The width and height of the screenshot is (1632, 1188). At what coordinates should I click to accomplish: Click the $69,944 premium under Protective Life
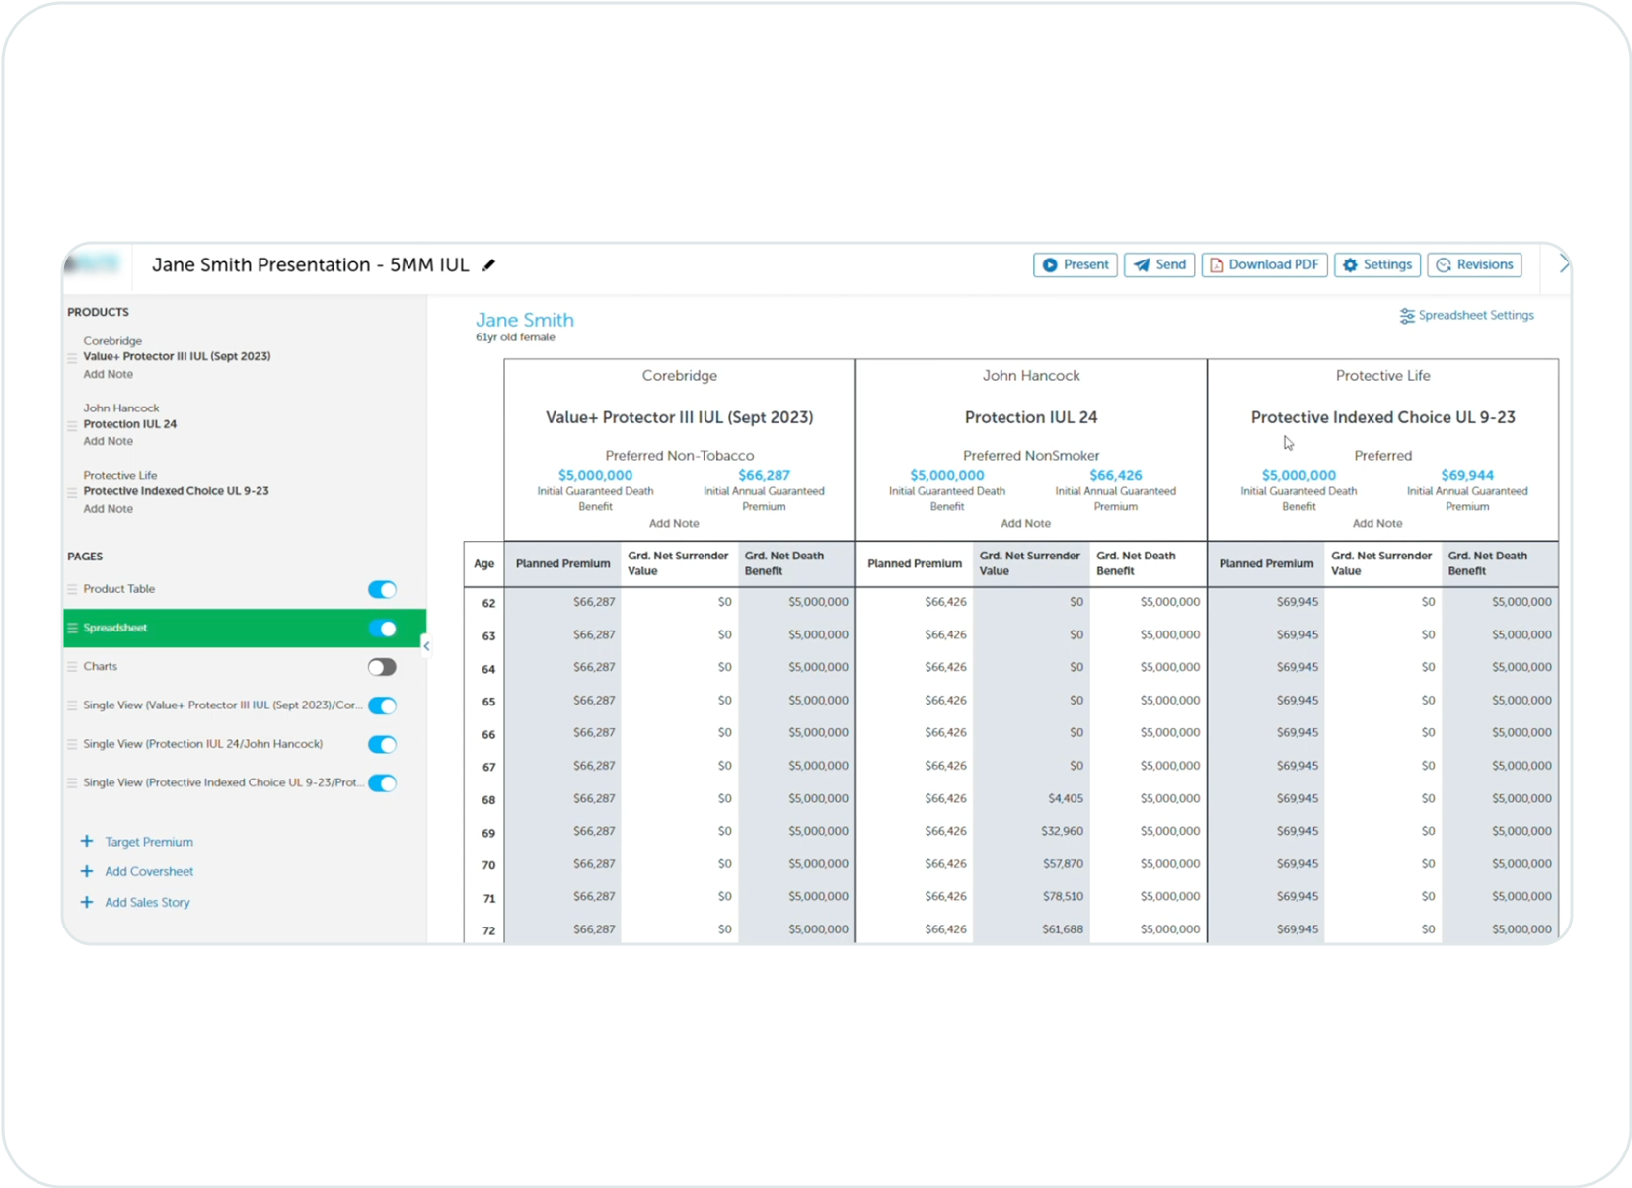(x=1467, y=476)
